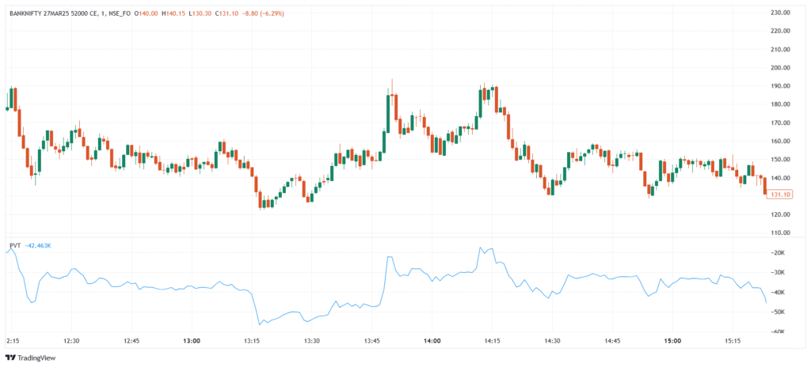Click the 13:45 time axis label
Image resolution: width=811 pixels, height=367 pixels.
click(371, 341)
